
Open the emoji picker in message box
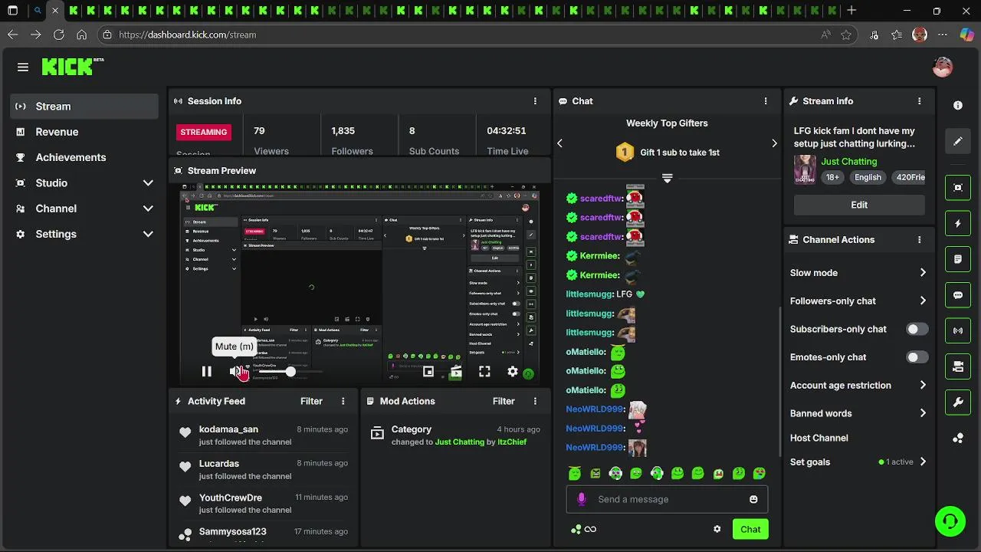click(753, 499)
